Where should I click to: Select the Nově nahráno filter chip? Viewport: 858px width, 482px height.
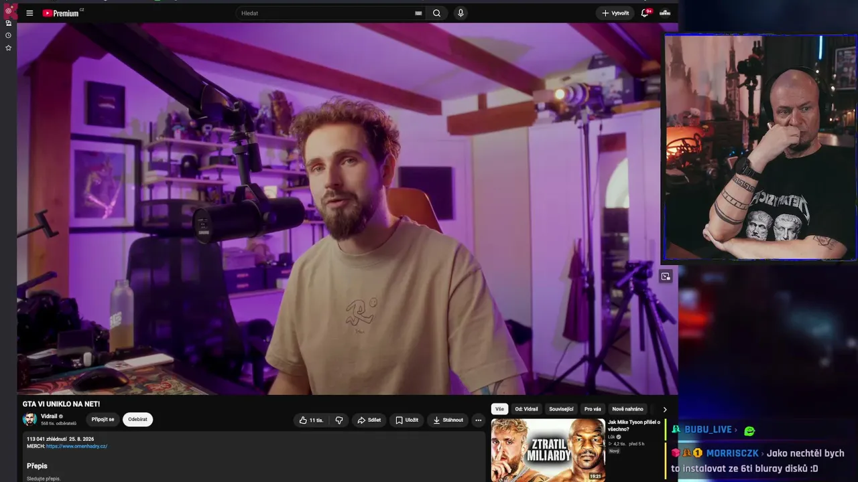point(627,409)
